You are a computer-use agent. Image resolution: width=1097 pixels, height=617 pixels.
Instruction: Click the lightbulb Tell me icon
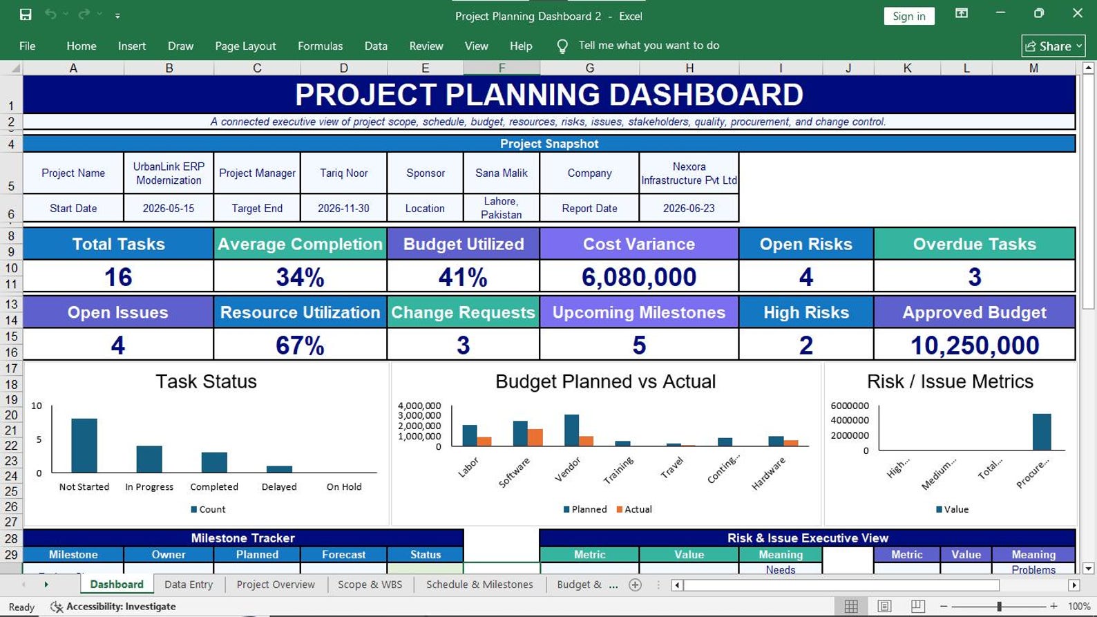[x=562, y=46]
